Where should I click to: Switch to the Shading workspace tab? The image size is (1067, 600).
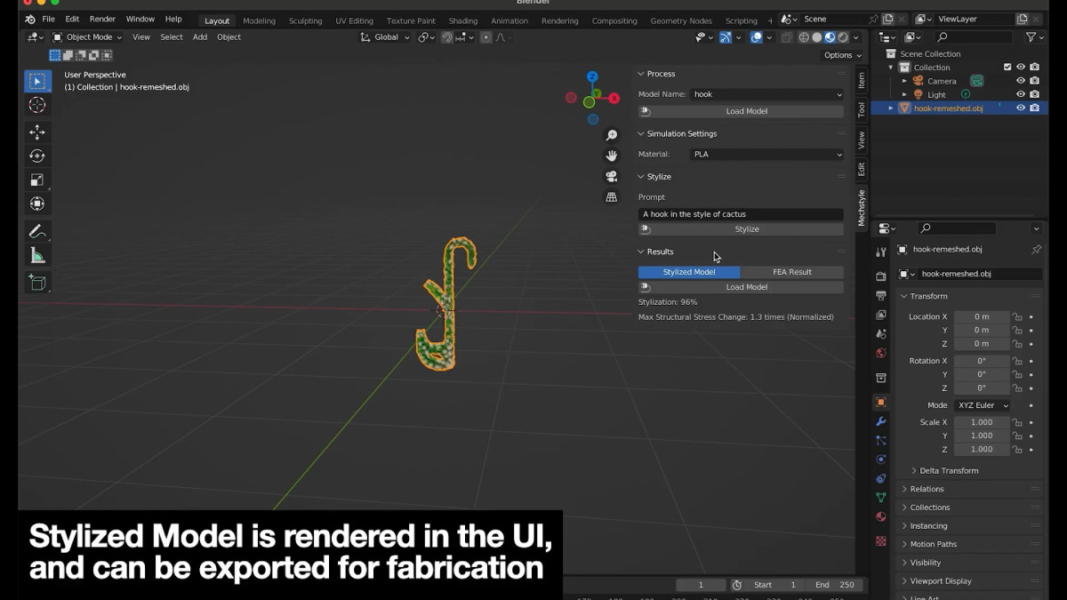tap(463, 20)
